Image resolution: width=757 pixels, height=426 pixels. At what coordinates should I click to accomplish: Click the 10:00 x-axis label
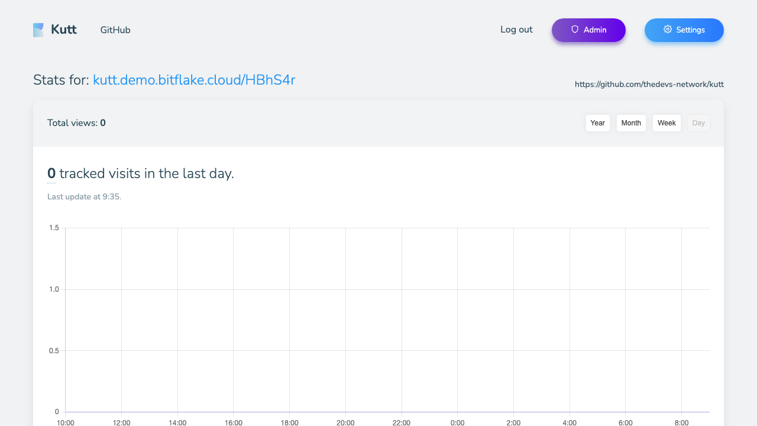(65, 422)
